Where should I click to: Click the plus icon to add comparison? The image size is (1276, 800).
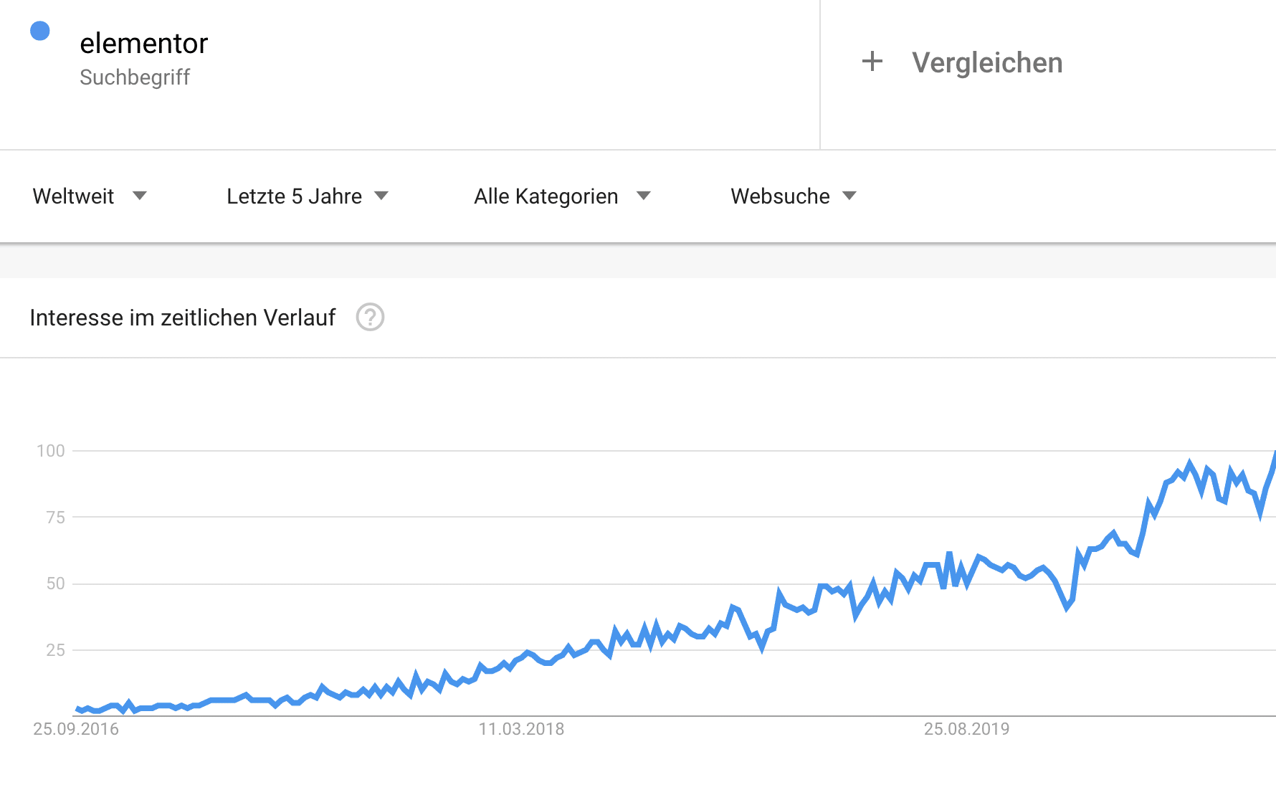[x=872, y=62]
